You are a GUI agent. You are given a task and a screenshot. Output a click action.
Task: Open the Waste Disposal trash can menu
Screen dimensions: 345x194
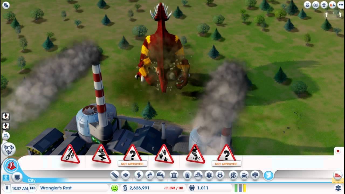188,175
